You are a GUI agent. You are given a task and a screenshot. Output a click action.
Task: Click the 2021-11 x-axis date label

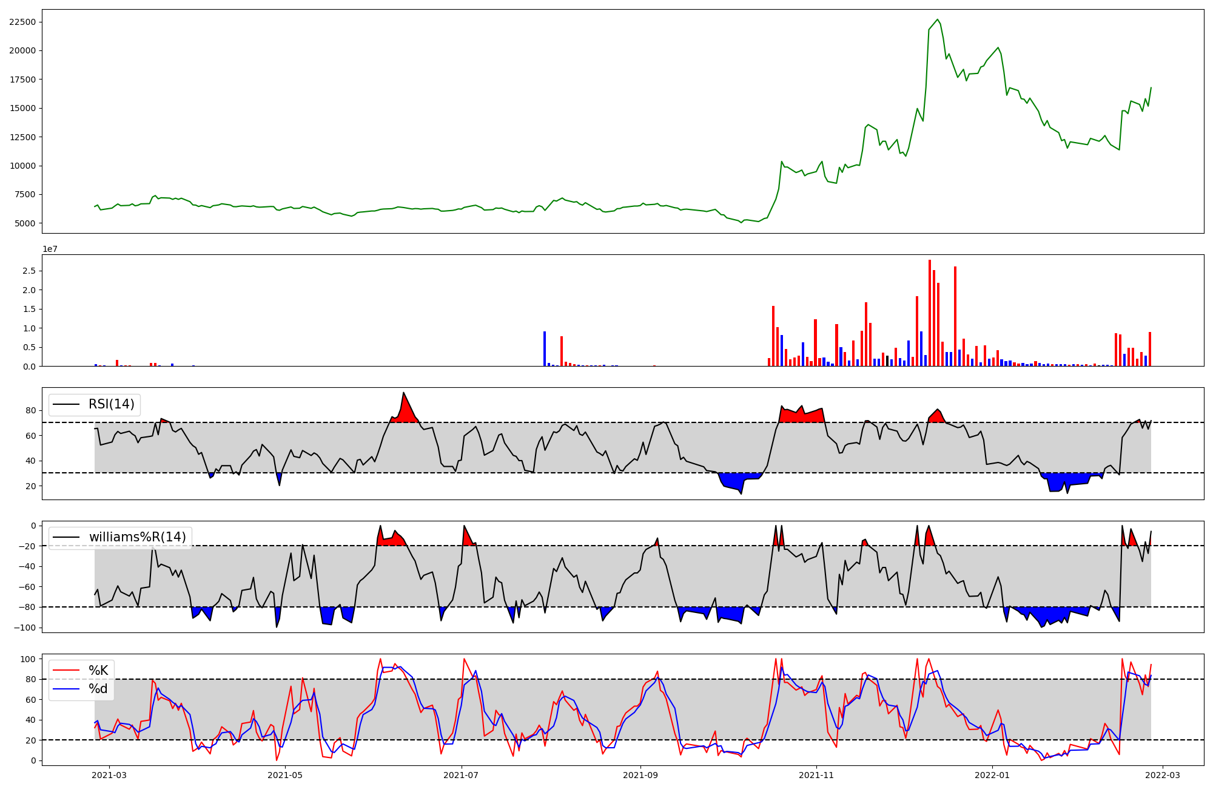816,775
